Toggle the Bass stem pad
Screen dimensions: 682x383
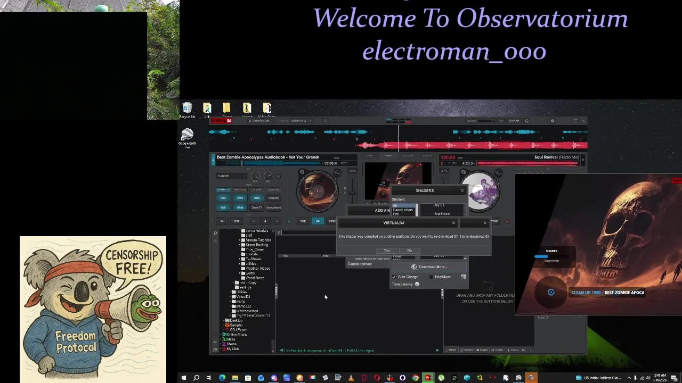257,198
